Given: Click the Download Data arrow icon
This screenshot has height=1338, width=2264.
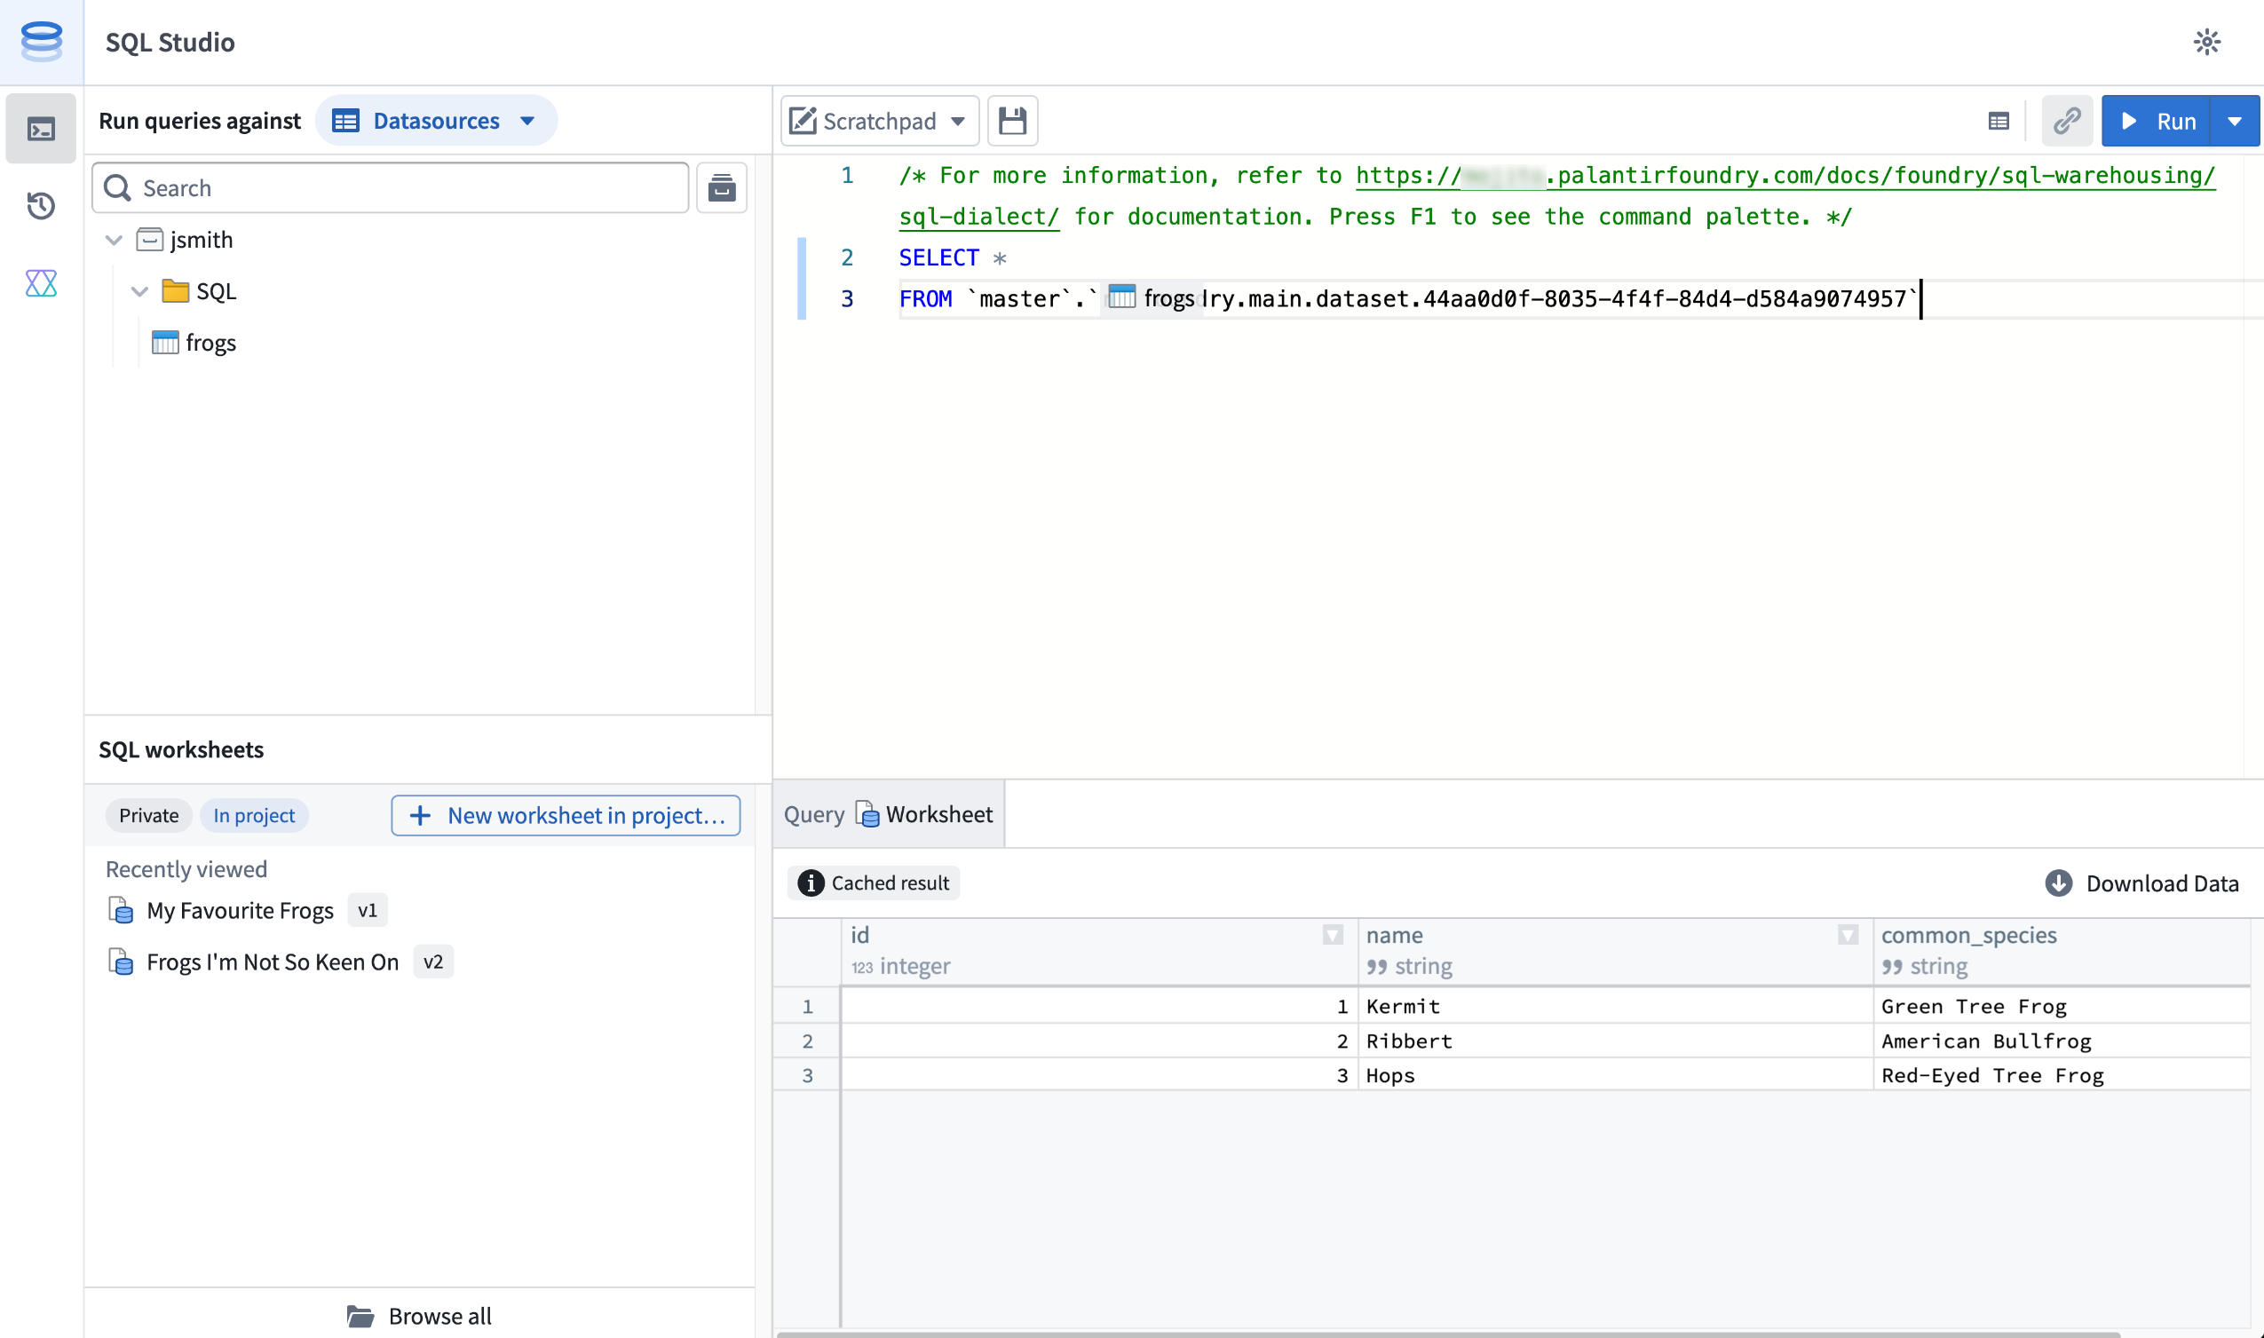Looking at the screenshot, I should coord(2057,883).
